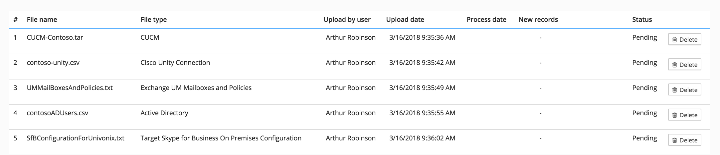Click trash icon for UMMailBoxesAndPolicies.txt
The height and width of the screenshot is (155, 720).
(x=674, y=90)
